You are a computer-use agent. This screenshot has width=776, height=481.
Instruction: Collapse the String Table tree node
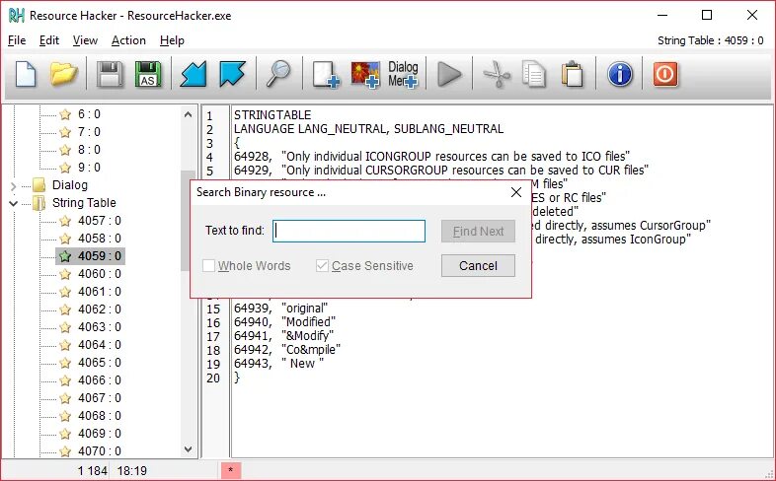[x=14, y=203]
